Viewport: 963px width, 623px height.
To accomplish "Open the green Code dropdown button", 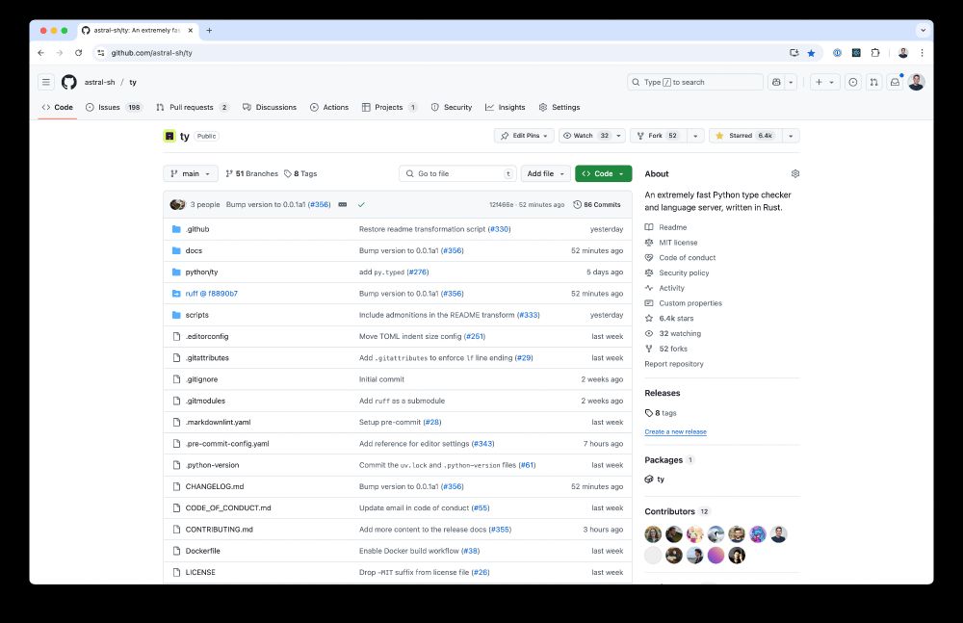I will pyautogui.click(x=603, y=174).
